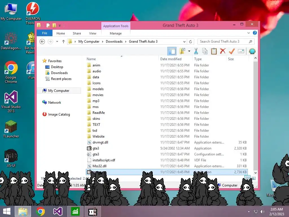Open the TLauncher desktop shortcut
289x217 pixels.
tap(11, 129)
